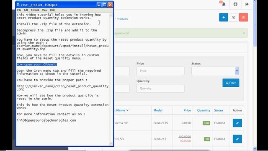Click into the Price filter field
The width and height of the screenshot is (268, 151).
point(160,71)
